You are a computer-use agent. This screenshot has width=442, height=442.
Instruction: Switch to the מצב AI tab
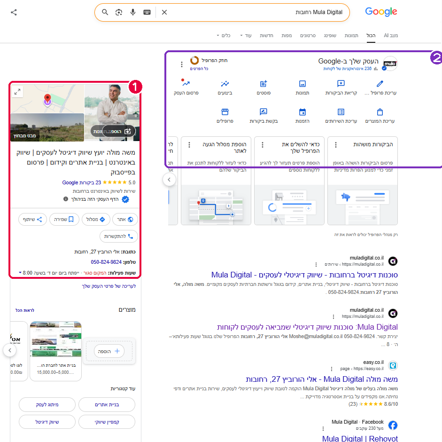tap(391, 35)
